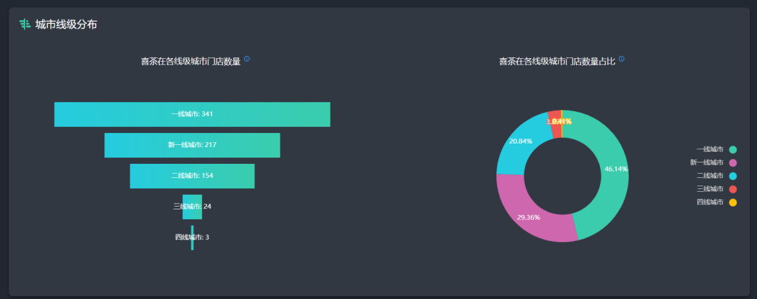Select the 新一线城市: 217 funnel bar
Image resolution: width=757 pixels, height=299 pixels.
click(192, 145)
